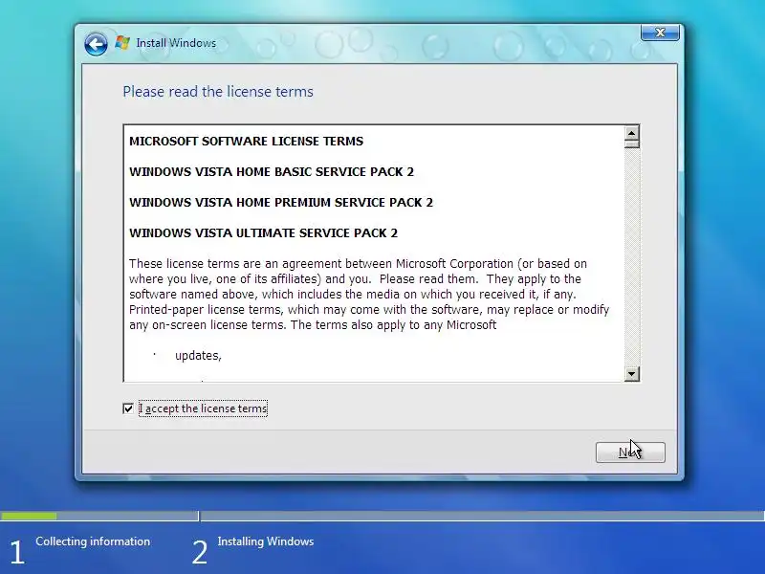Click the "Installing Windows" step label

click(x=266, y=541)
